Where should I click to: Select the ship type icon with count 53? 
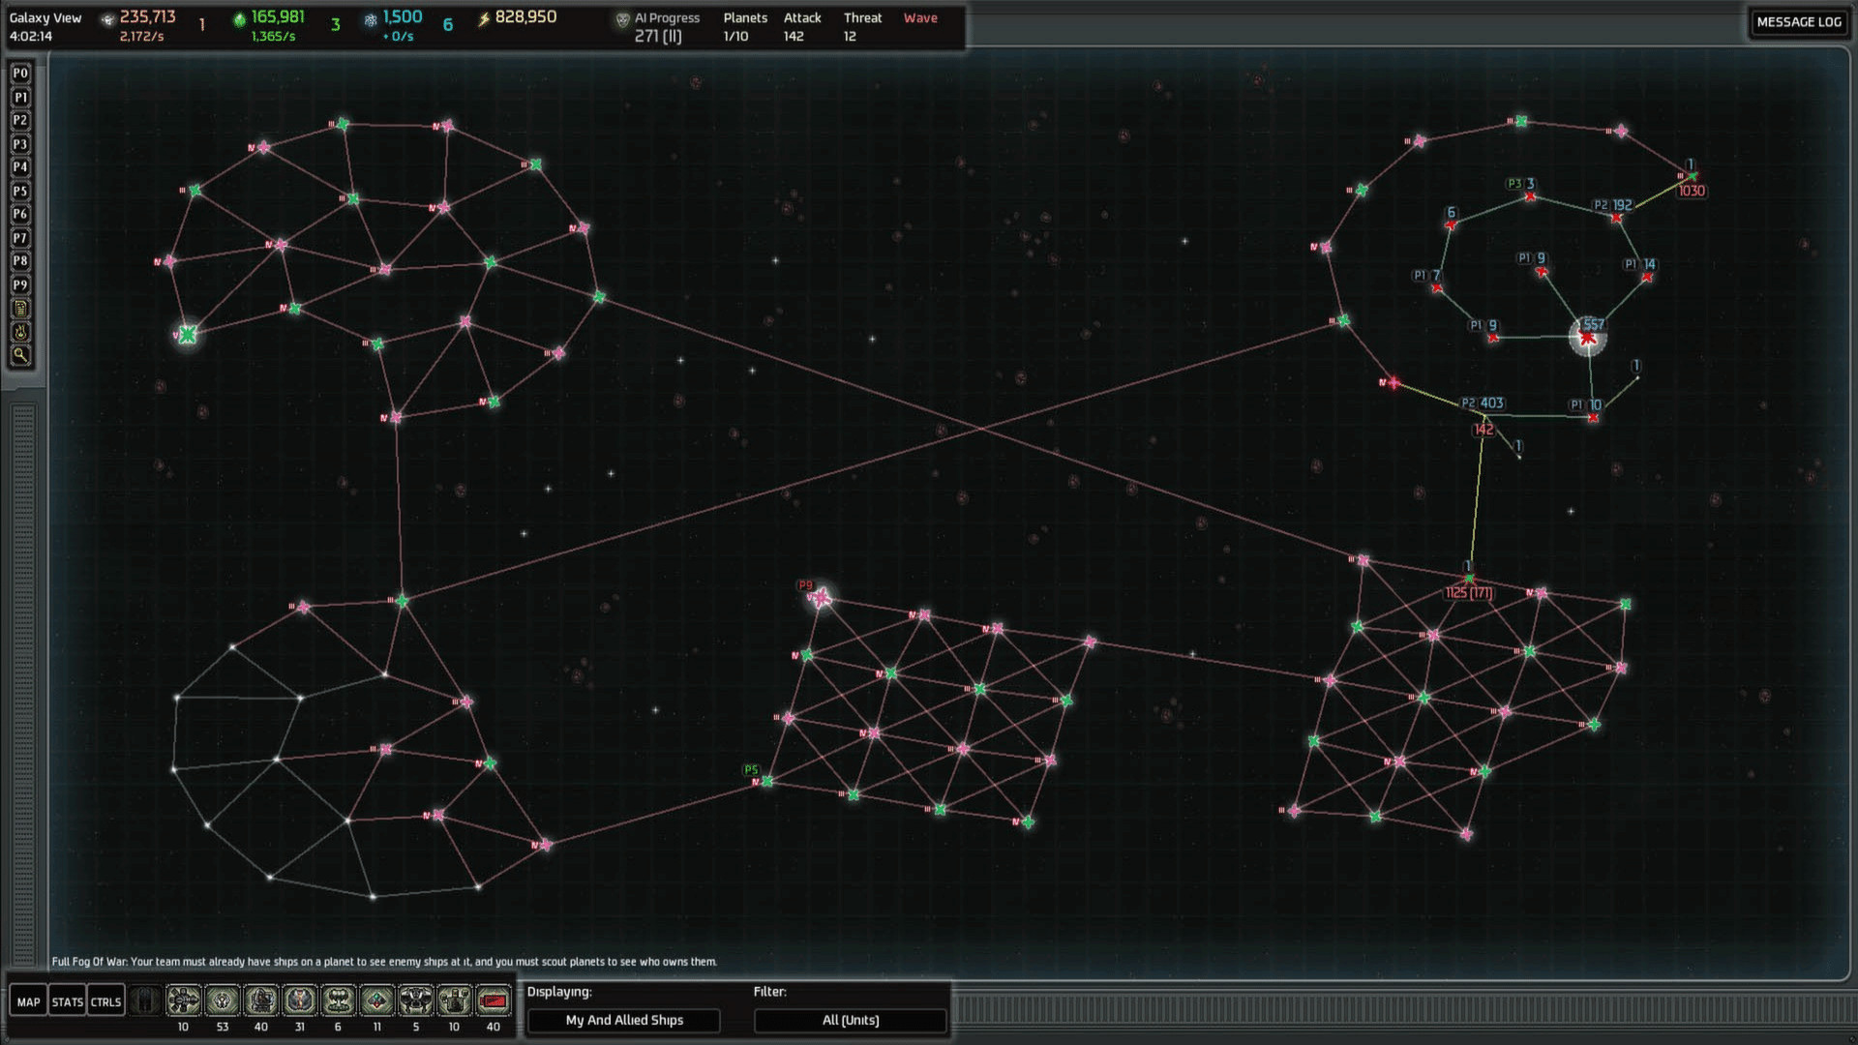tap(223, 1000)
